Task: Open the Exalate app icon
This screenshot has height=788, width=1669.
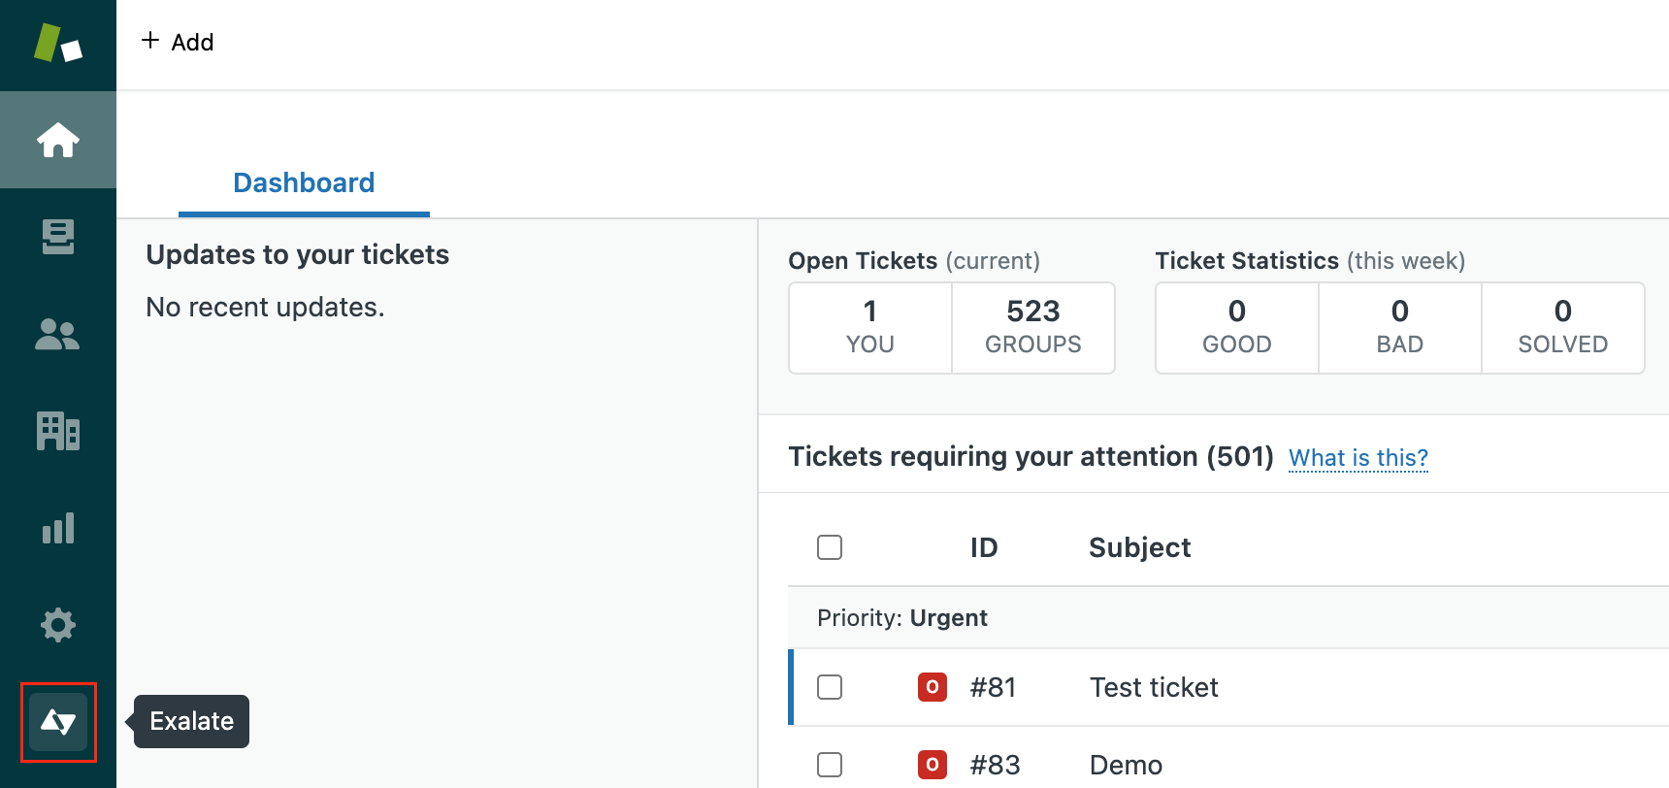Action: click(x=58, y=722)
